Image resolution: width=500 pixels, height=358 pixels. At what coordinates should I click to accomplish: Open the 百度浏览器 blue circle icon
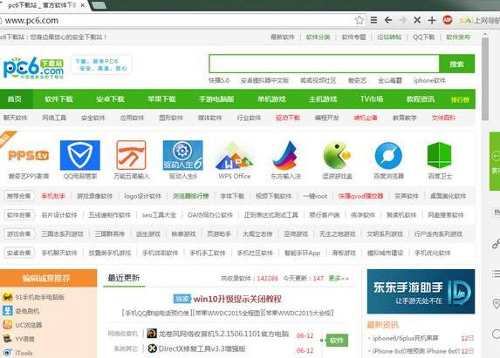click(x=388, y=155)
